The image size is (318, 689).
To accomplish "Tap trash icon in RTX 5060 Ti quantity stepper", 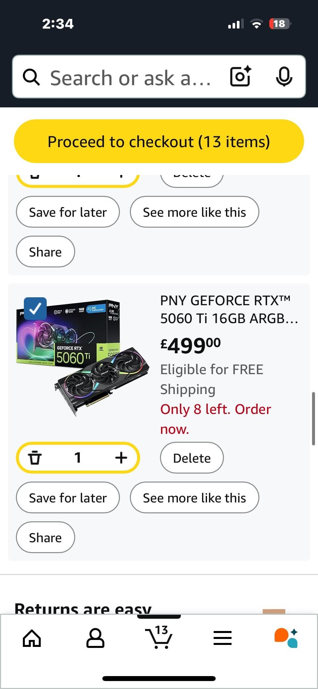I will 35,458.
